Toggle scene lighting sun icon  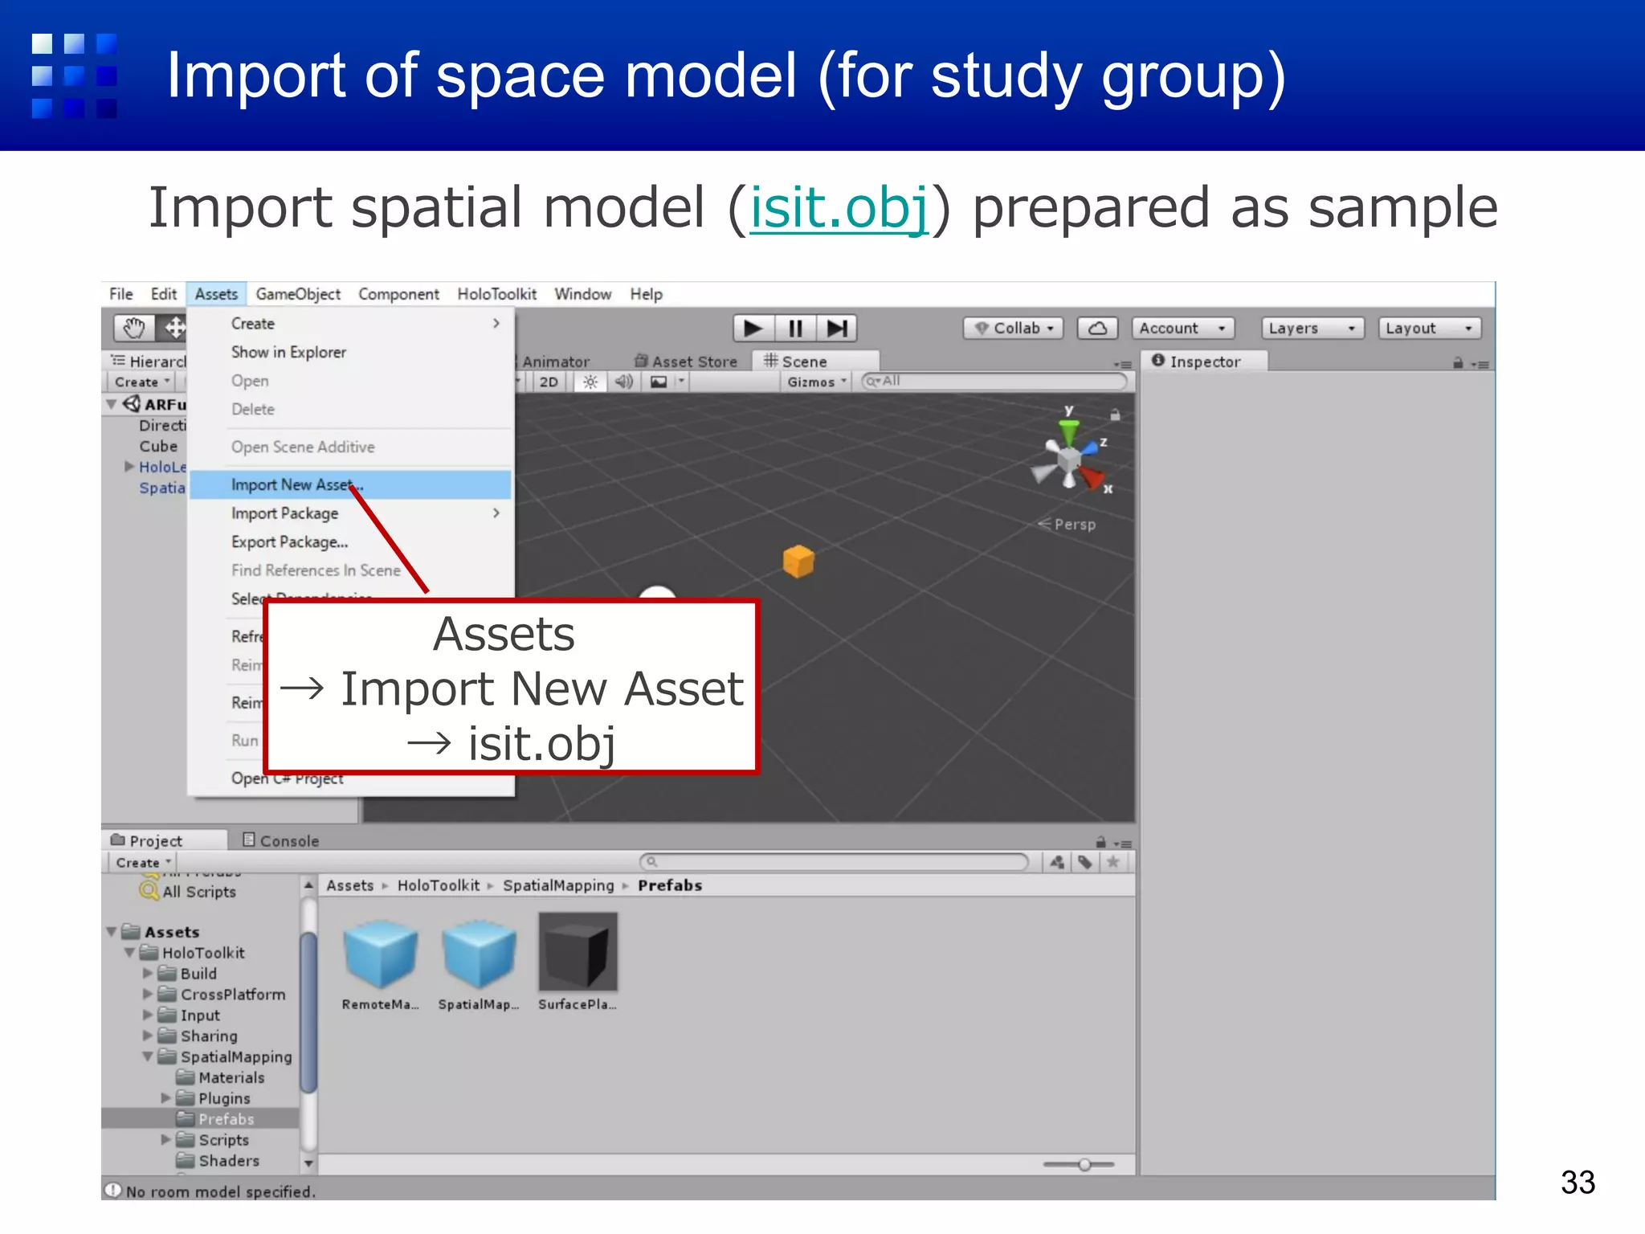tap(590, 382)
